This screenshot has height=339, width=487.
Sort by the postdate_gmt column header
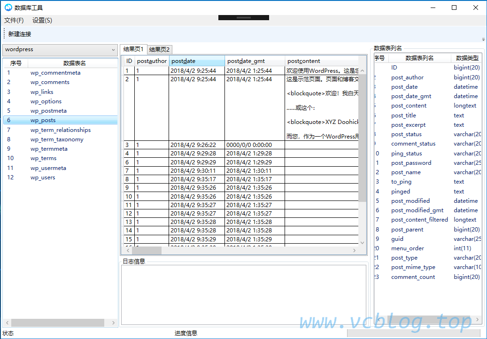pos(255,61)
